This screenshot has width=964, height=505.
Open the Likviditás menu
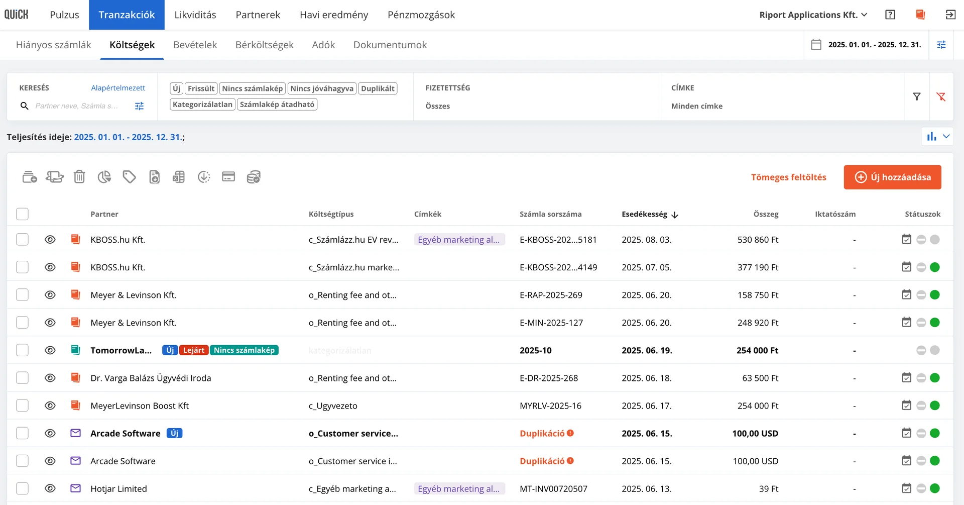195,15
